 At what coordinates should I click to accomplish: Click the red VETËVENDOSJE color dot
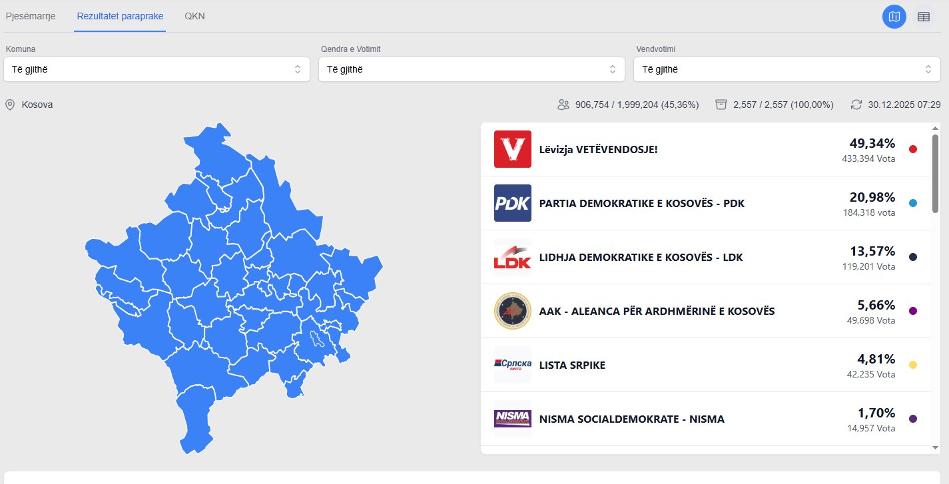click(x=913, y=149)
